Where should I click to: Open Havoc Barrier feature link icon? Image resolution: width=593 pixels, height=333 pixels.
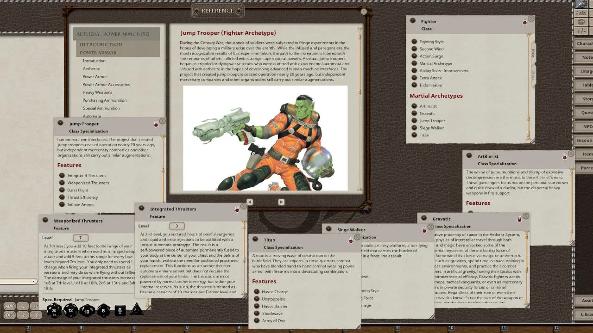coord(257,306)
